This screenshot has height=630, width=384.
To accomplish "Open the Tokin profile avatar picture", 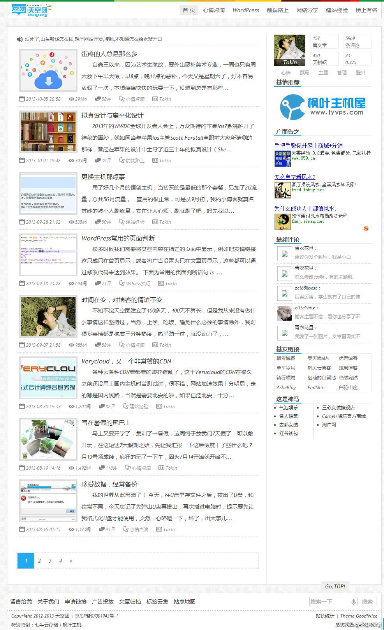I will (x=289, y=50).
